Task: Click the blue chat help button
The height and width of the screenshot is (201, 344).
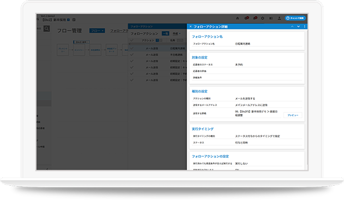Action: [x=295, y=18]
